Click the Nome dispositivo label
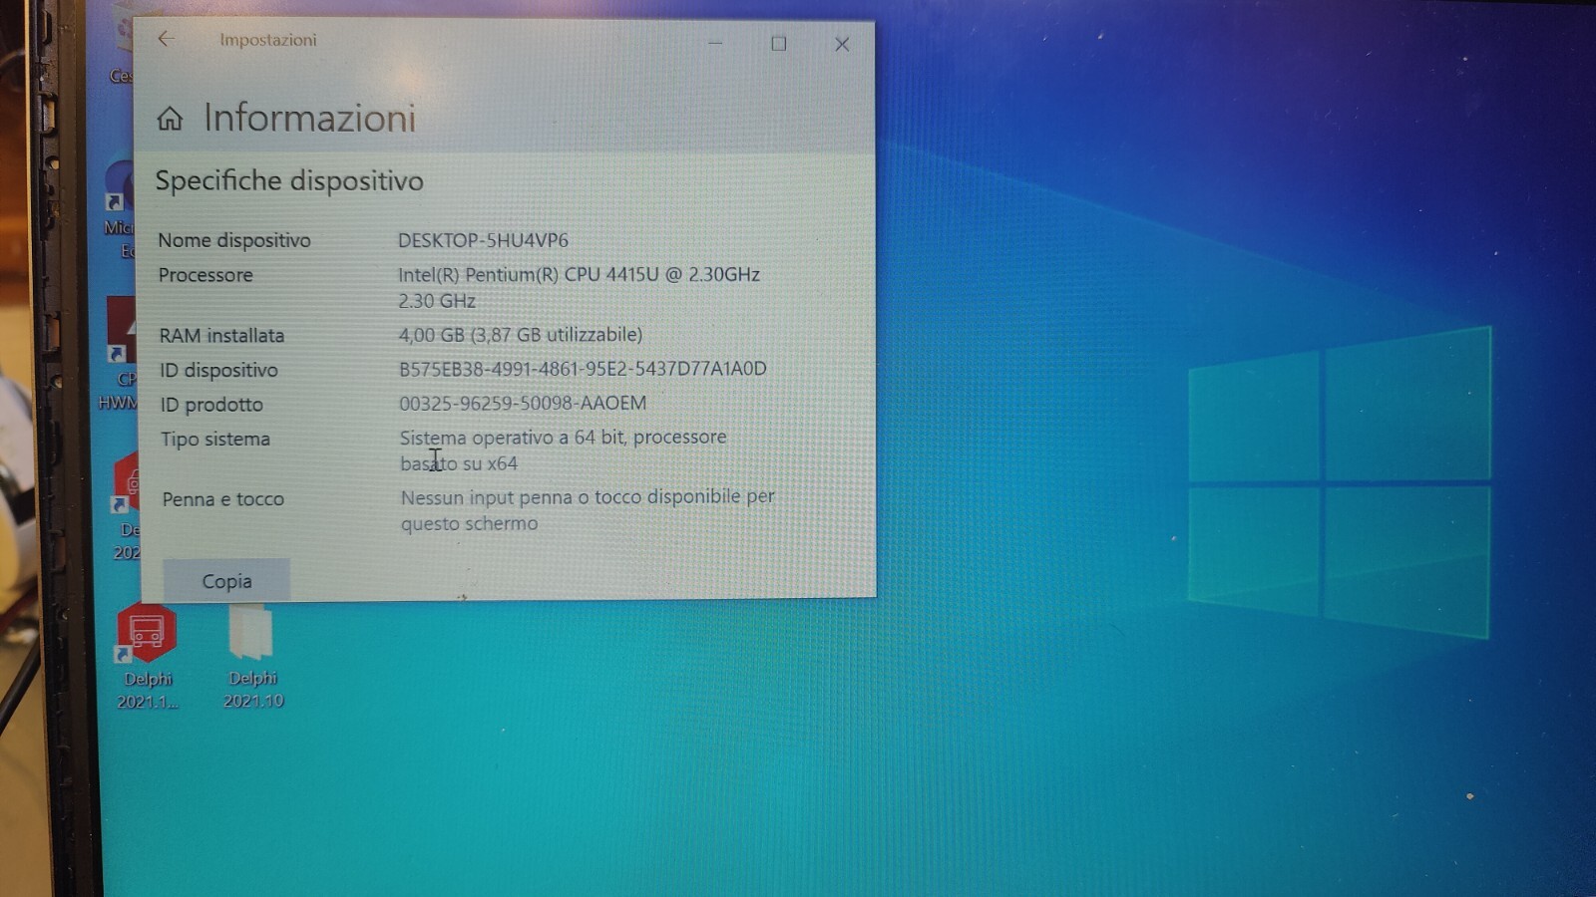Viewport: 1596px width, 897px height. 234,240
